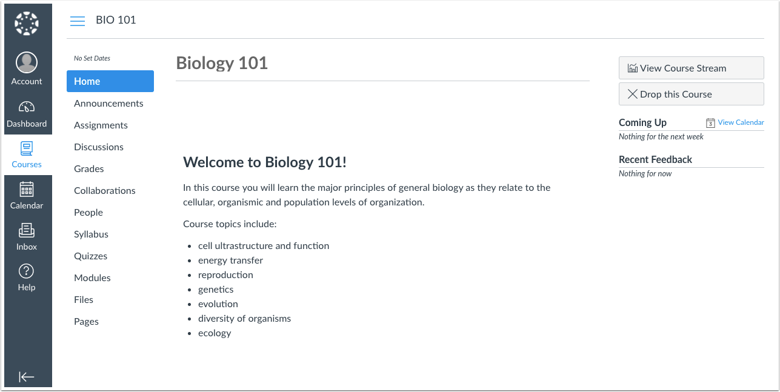The height and width of the screenshot is (392, 780).
Task: Click Drop this Course
Action: click(691, 94)
